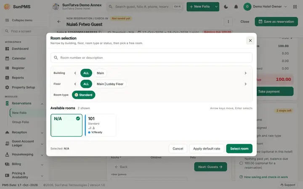Click the global guest search field

145,7
